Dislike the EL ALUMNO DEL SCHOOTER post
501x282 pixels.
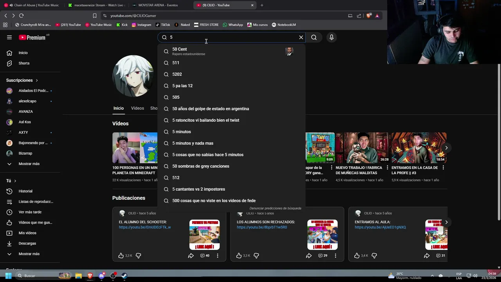coord(138,255)
